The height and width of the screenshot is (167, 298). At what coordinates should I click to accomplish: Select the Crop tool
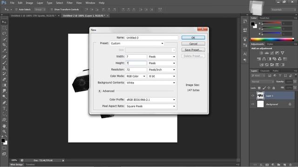tap(4, 45)
